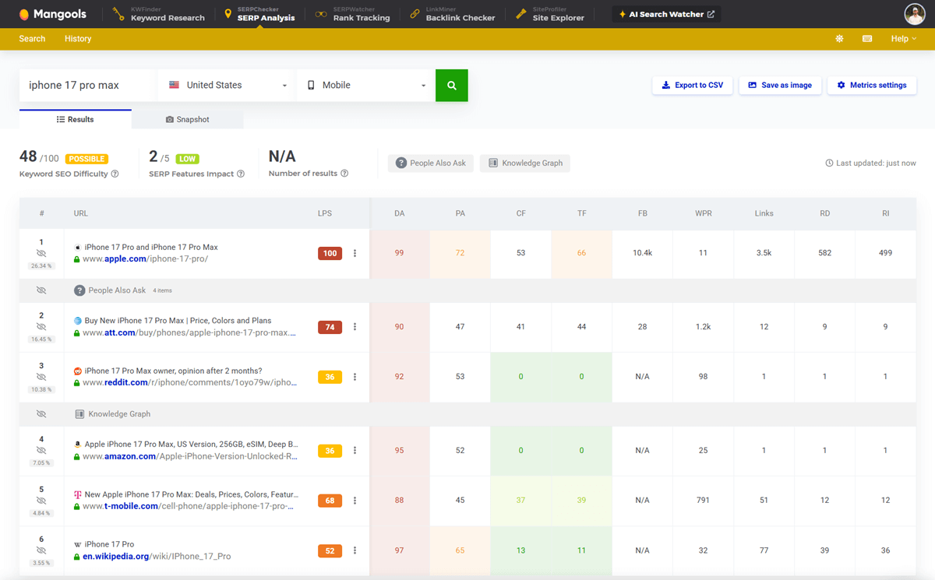The height and width of the screenshot is (580, 935).
Task: Toggle visibility eye for apple.com result
Action: (x=41, y=254)
